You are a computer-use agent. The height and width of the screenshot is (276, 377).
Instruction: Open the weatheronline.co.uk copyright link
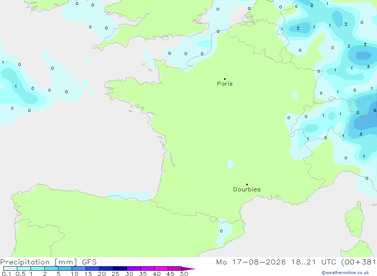click(345, 273)
